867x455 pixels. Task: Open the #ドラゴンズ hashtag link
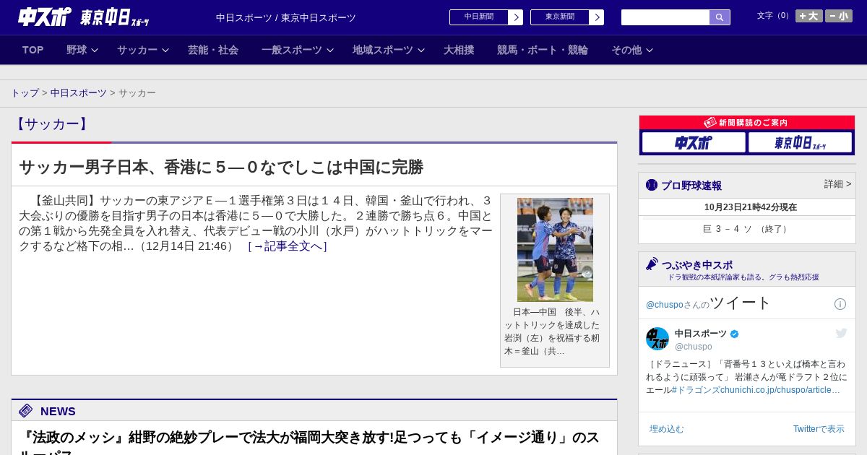coord(696,390)
